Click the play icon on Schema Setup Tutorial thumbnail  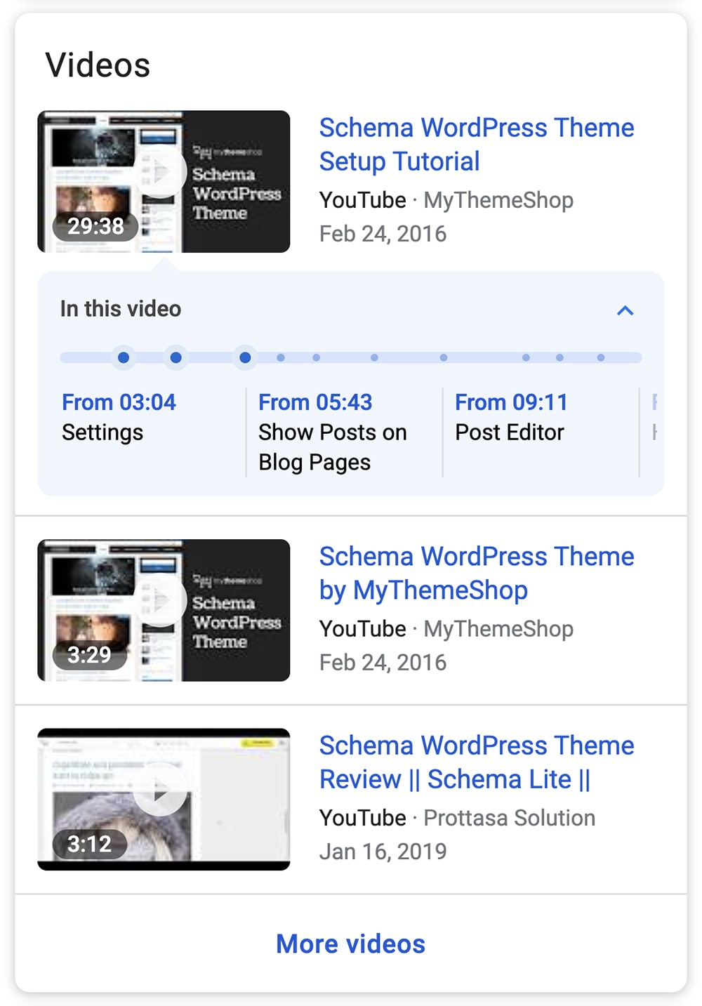pos(162,171)
